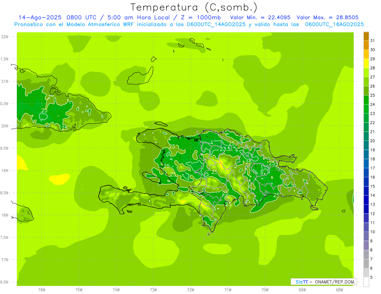Click the "Valor Max. = 28.8505" value
The height and width of the screenshot is (294, 381).
328,17
